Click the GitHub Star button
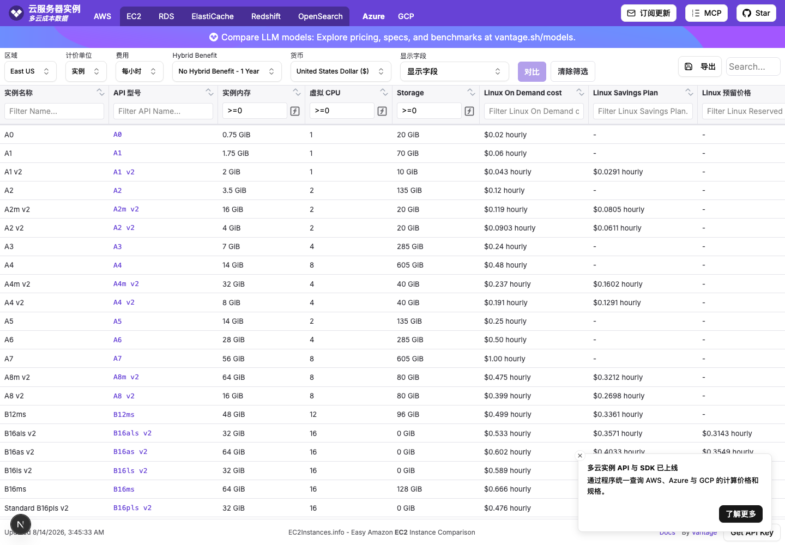785x545 pixels. 756,13
